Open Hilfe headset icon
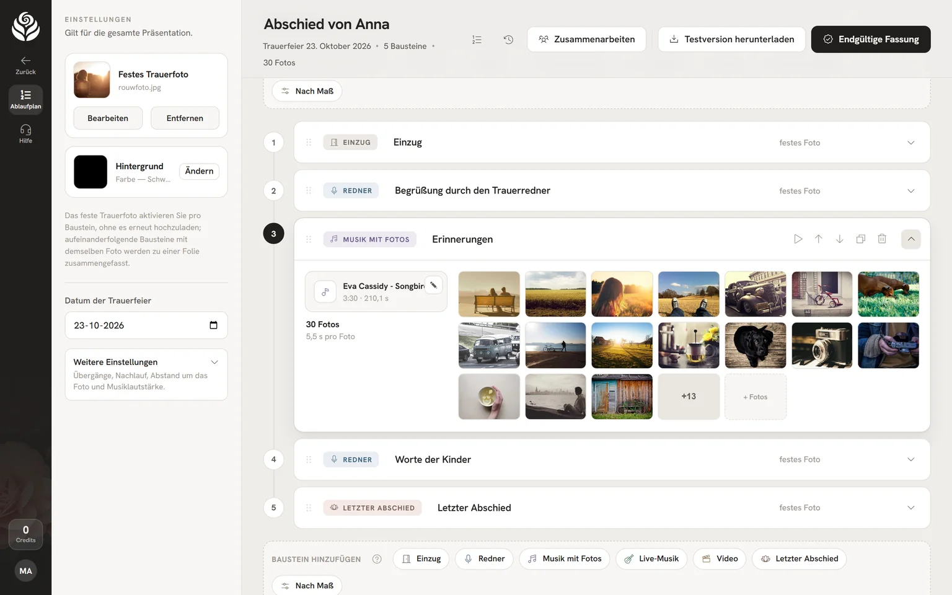 (25, 133)
